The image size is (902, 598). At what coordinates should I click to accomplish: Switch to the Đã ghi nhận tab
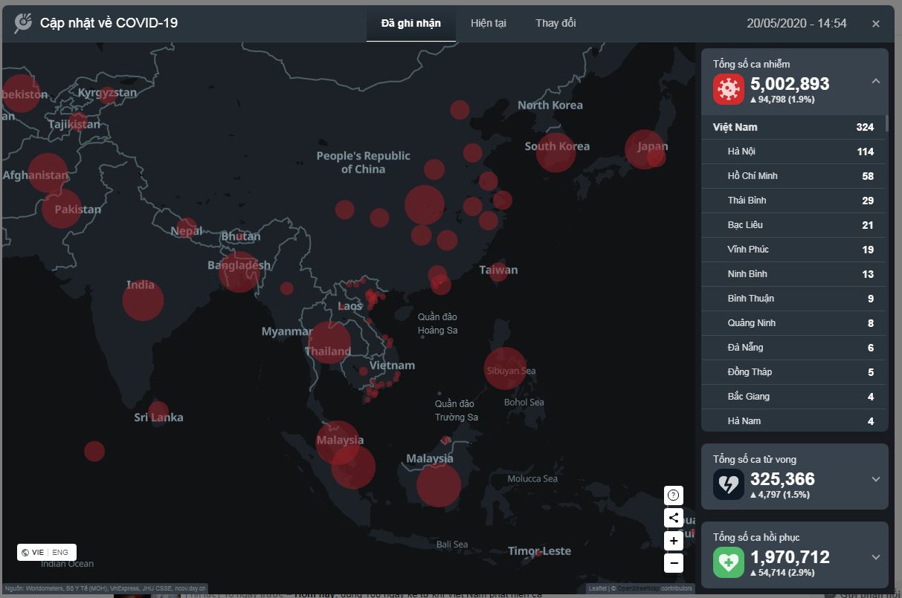coord(410,23)
